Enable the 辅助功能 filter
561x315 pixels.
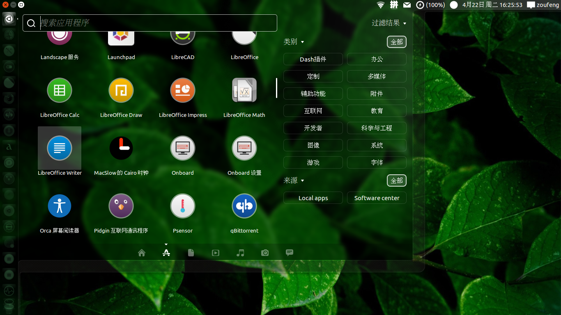click(x=313, y=94)
